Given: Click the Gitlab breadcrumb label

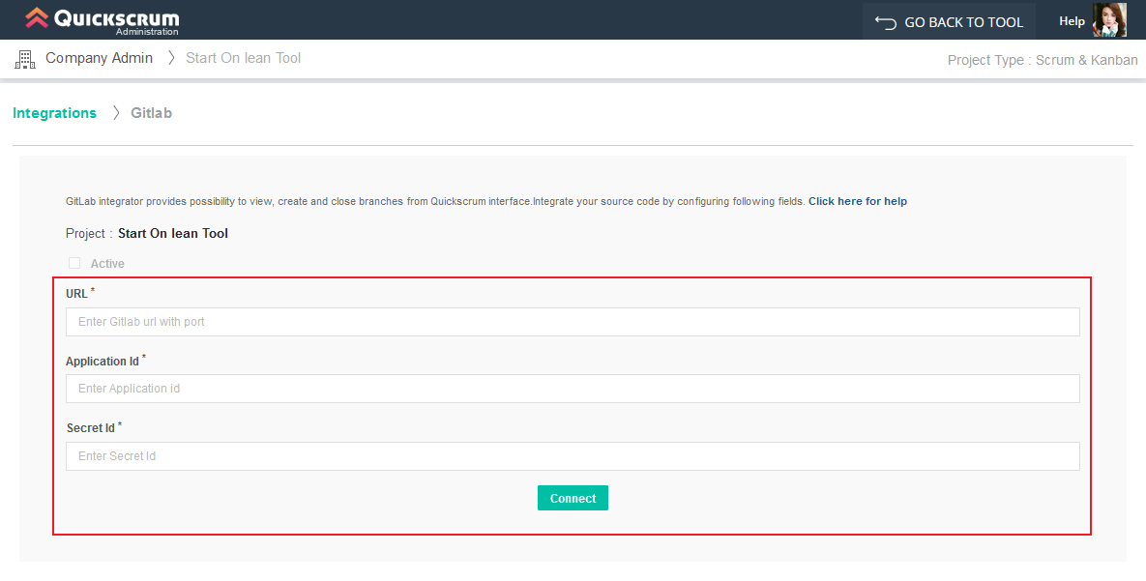Looking at the screenshot, I should pyautogui.click(x=151, y=112).
